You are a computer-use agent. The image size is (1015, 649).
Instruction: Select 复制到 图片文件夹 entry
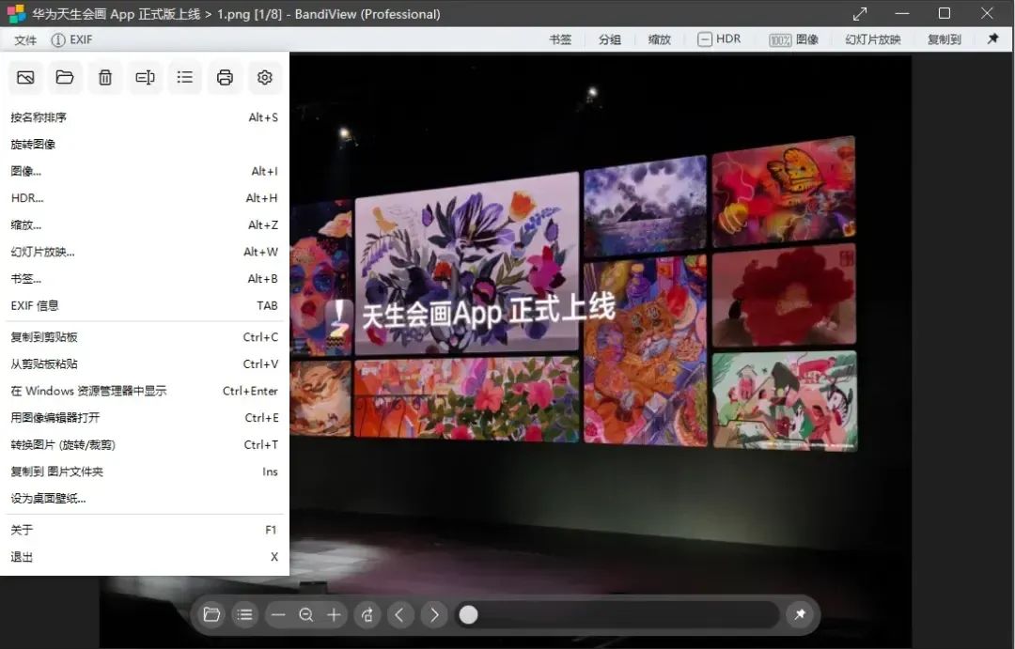point(145,471)
